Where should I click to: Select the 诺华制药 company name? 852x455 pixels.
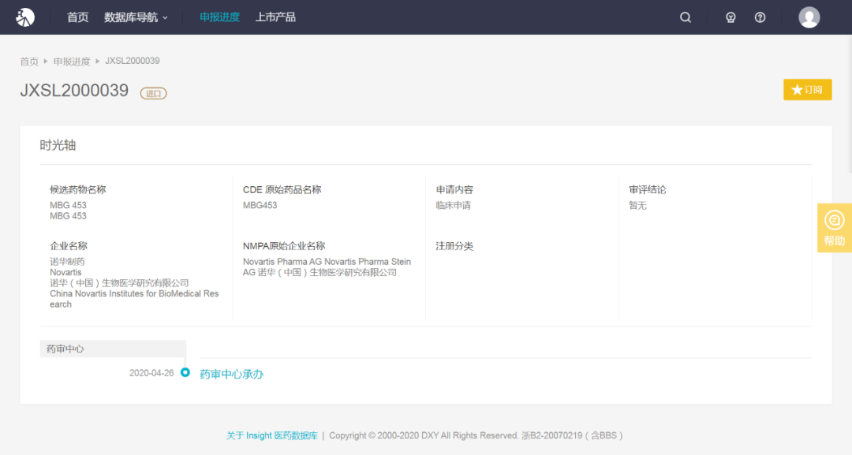pyautogui.click(x=67, y=262)
